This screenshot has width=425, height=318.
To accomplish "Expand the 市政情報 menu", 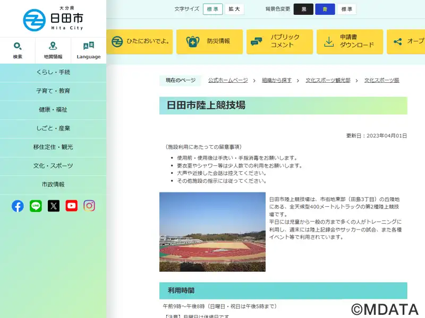I will coord(53,184).
